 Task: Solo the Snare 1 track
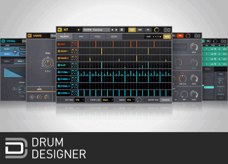pos(76,50)
